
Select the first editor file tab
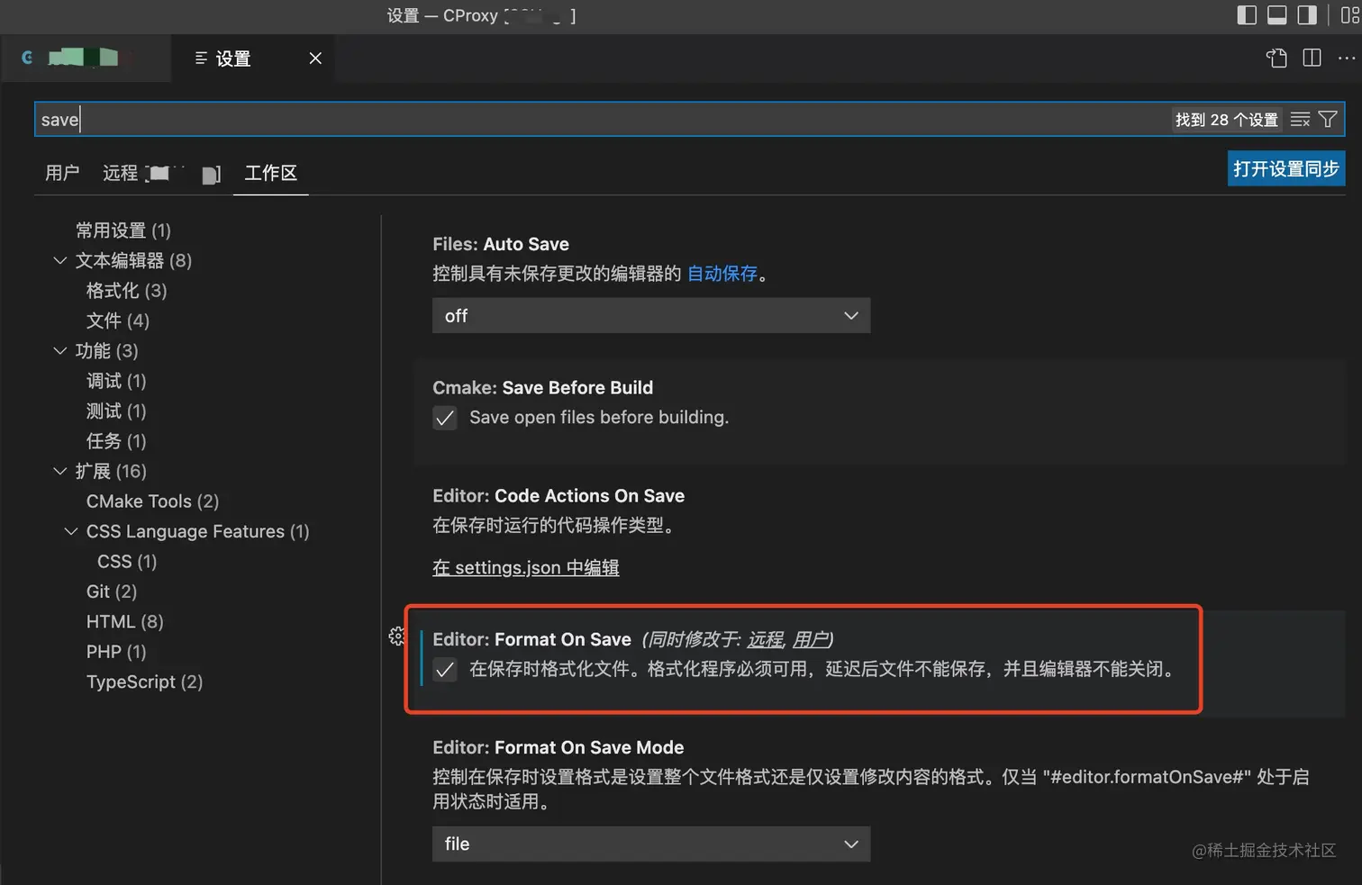(x=86, y=59)
